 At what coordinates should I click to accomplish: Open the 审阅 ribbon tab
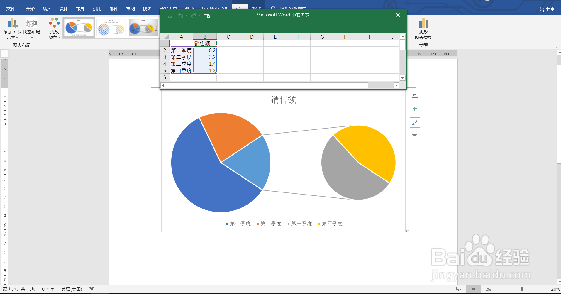(130, 9)
